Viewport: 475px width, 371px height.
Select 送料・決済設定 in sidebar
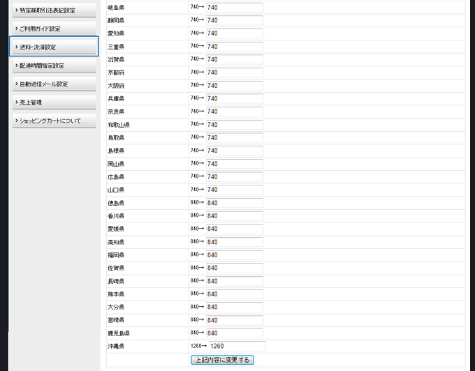(x=54, y=47)
